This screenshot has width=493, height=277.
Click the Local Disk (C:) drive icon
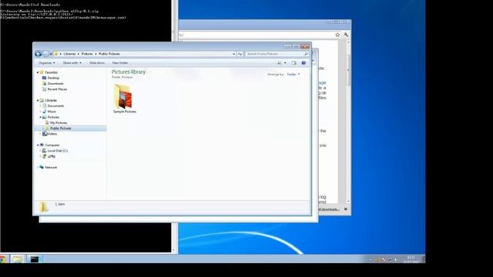[x=45, y=151]
